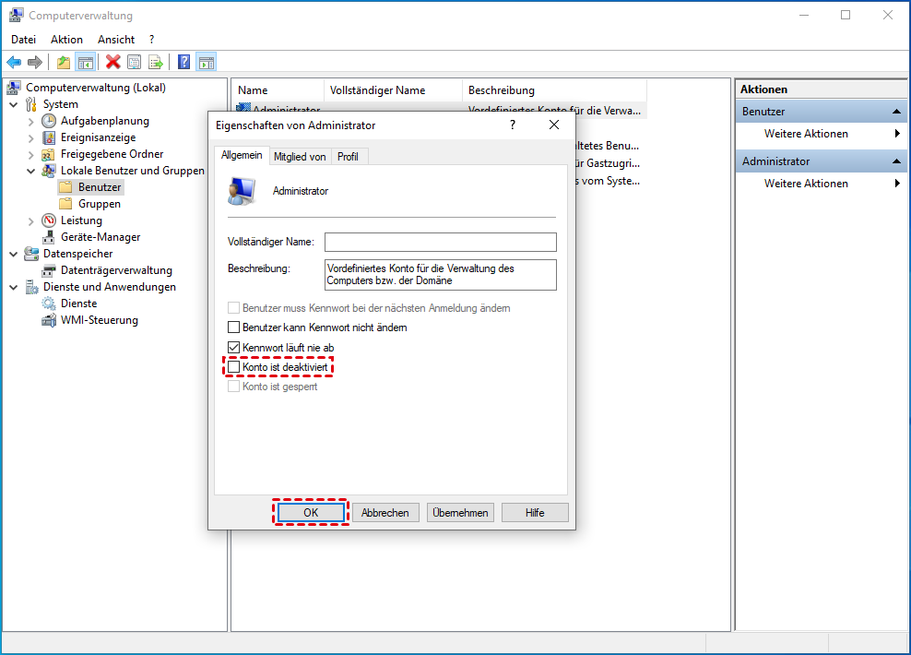
Task: Toggle 'Konto ist deaktiviert' checkbox
Action: pos(233,367)
